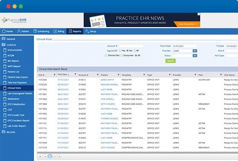The image size is (238, 161).
Task: Select the Encounter radio button
Action: click(122, 56)
